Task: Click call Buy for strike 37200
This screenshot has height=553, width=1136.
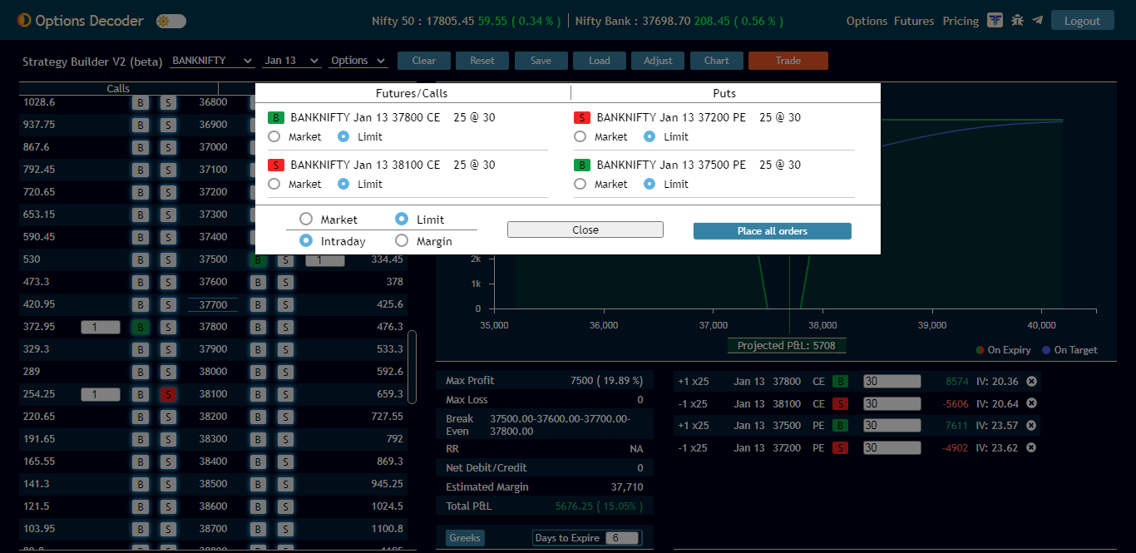Action: click(141, 192)
